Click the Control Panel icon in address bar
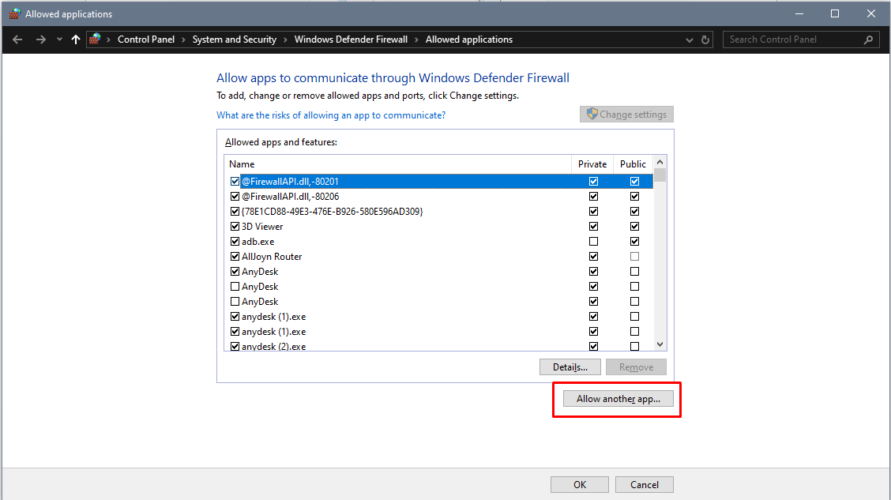The width and height of the screenshot is (891, 500). point(95,39)
